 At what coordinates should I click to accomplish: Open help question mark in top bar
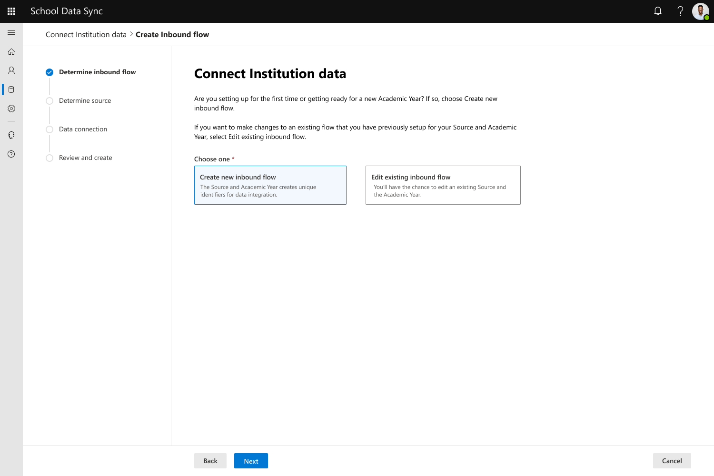pyautogui.click(x=680, y=11)
